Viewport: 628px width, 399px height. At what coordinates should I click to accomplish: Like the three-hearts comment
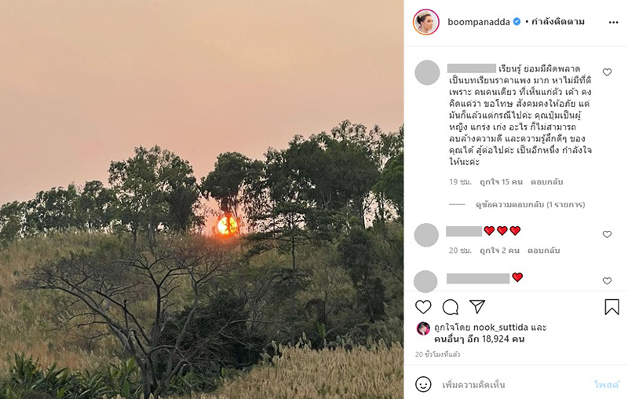607,234
